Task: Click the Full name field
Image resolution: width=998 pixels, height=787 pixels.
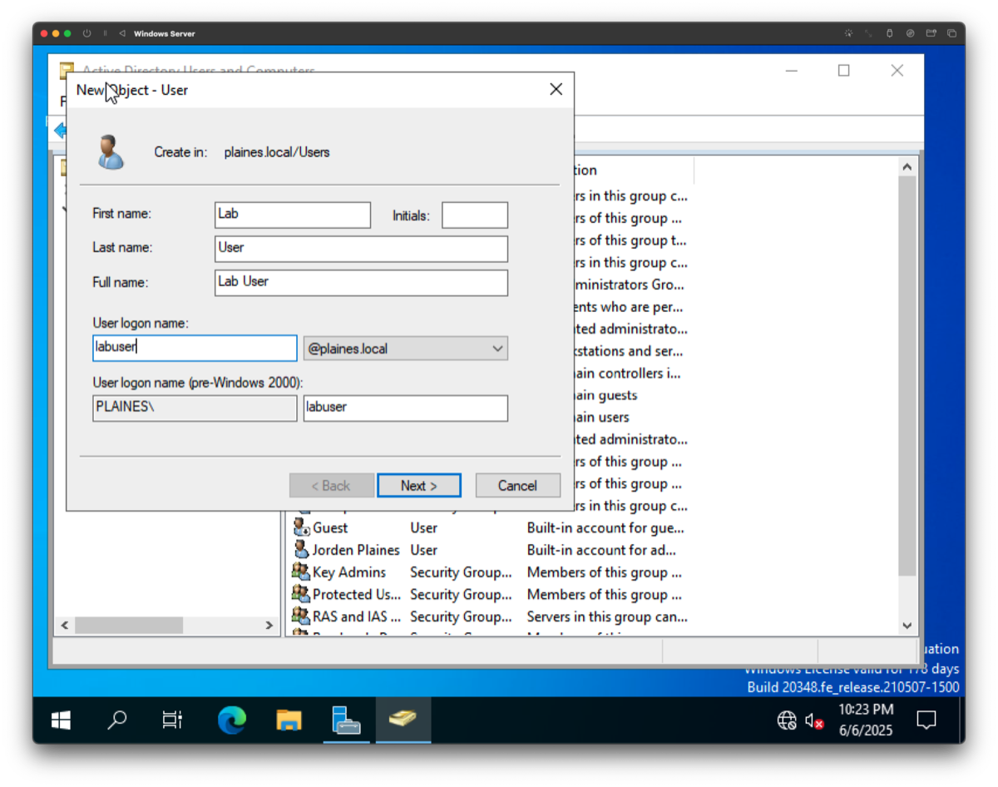Action: tap(361, 283)
